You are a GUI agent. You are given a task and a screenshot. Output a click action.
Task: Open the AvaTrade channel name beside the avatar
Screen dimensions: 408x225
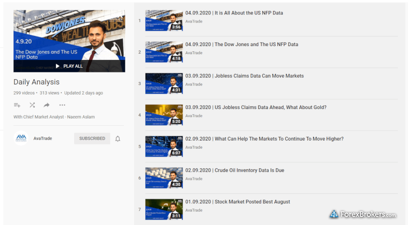coord(43,139)
